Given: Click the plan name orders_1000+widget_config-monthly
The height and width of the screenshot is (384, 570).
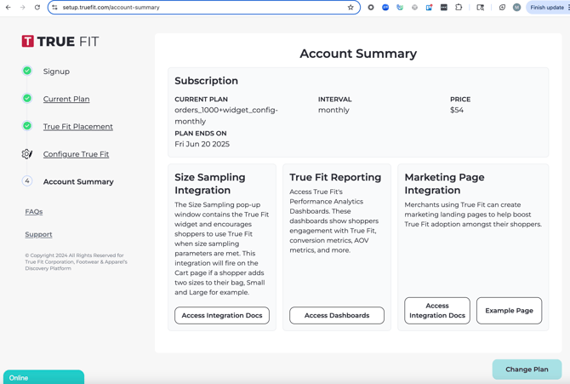Looking at the screenshot, I should [x=226, y=116].
